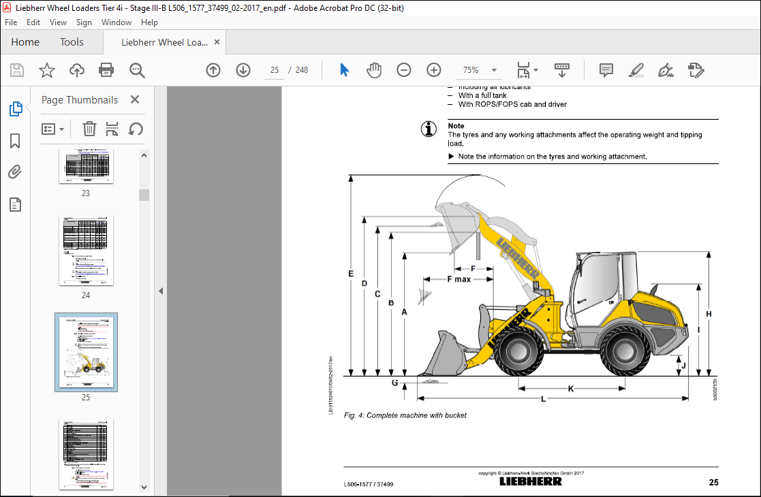Image resolution: width=761 pixels, height=497 pixels.
Task: Go to next page arrow
Action: coord(243,70)
